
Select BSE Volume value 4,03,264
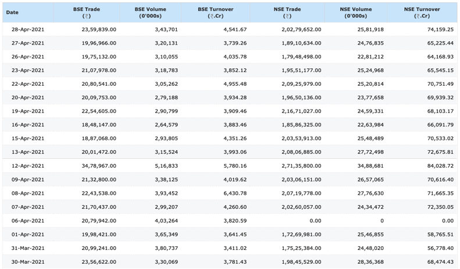[166, 221]
